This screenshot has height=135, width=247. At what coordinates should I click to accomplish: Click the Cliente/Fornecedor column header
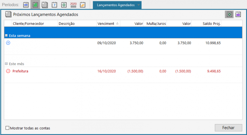pos(28,23)
